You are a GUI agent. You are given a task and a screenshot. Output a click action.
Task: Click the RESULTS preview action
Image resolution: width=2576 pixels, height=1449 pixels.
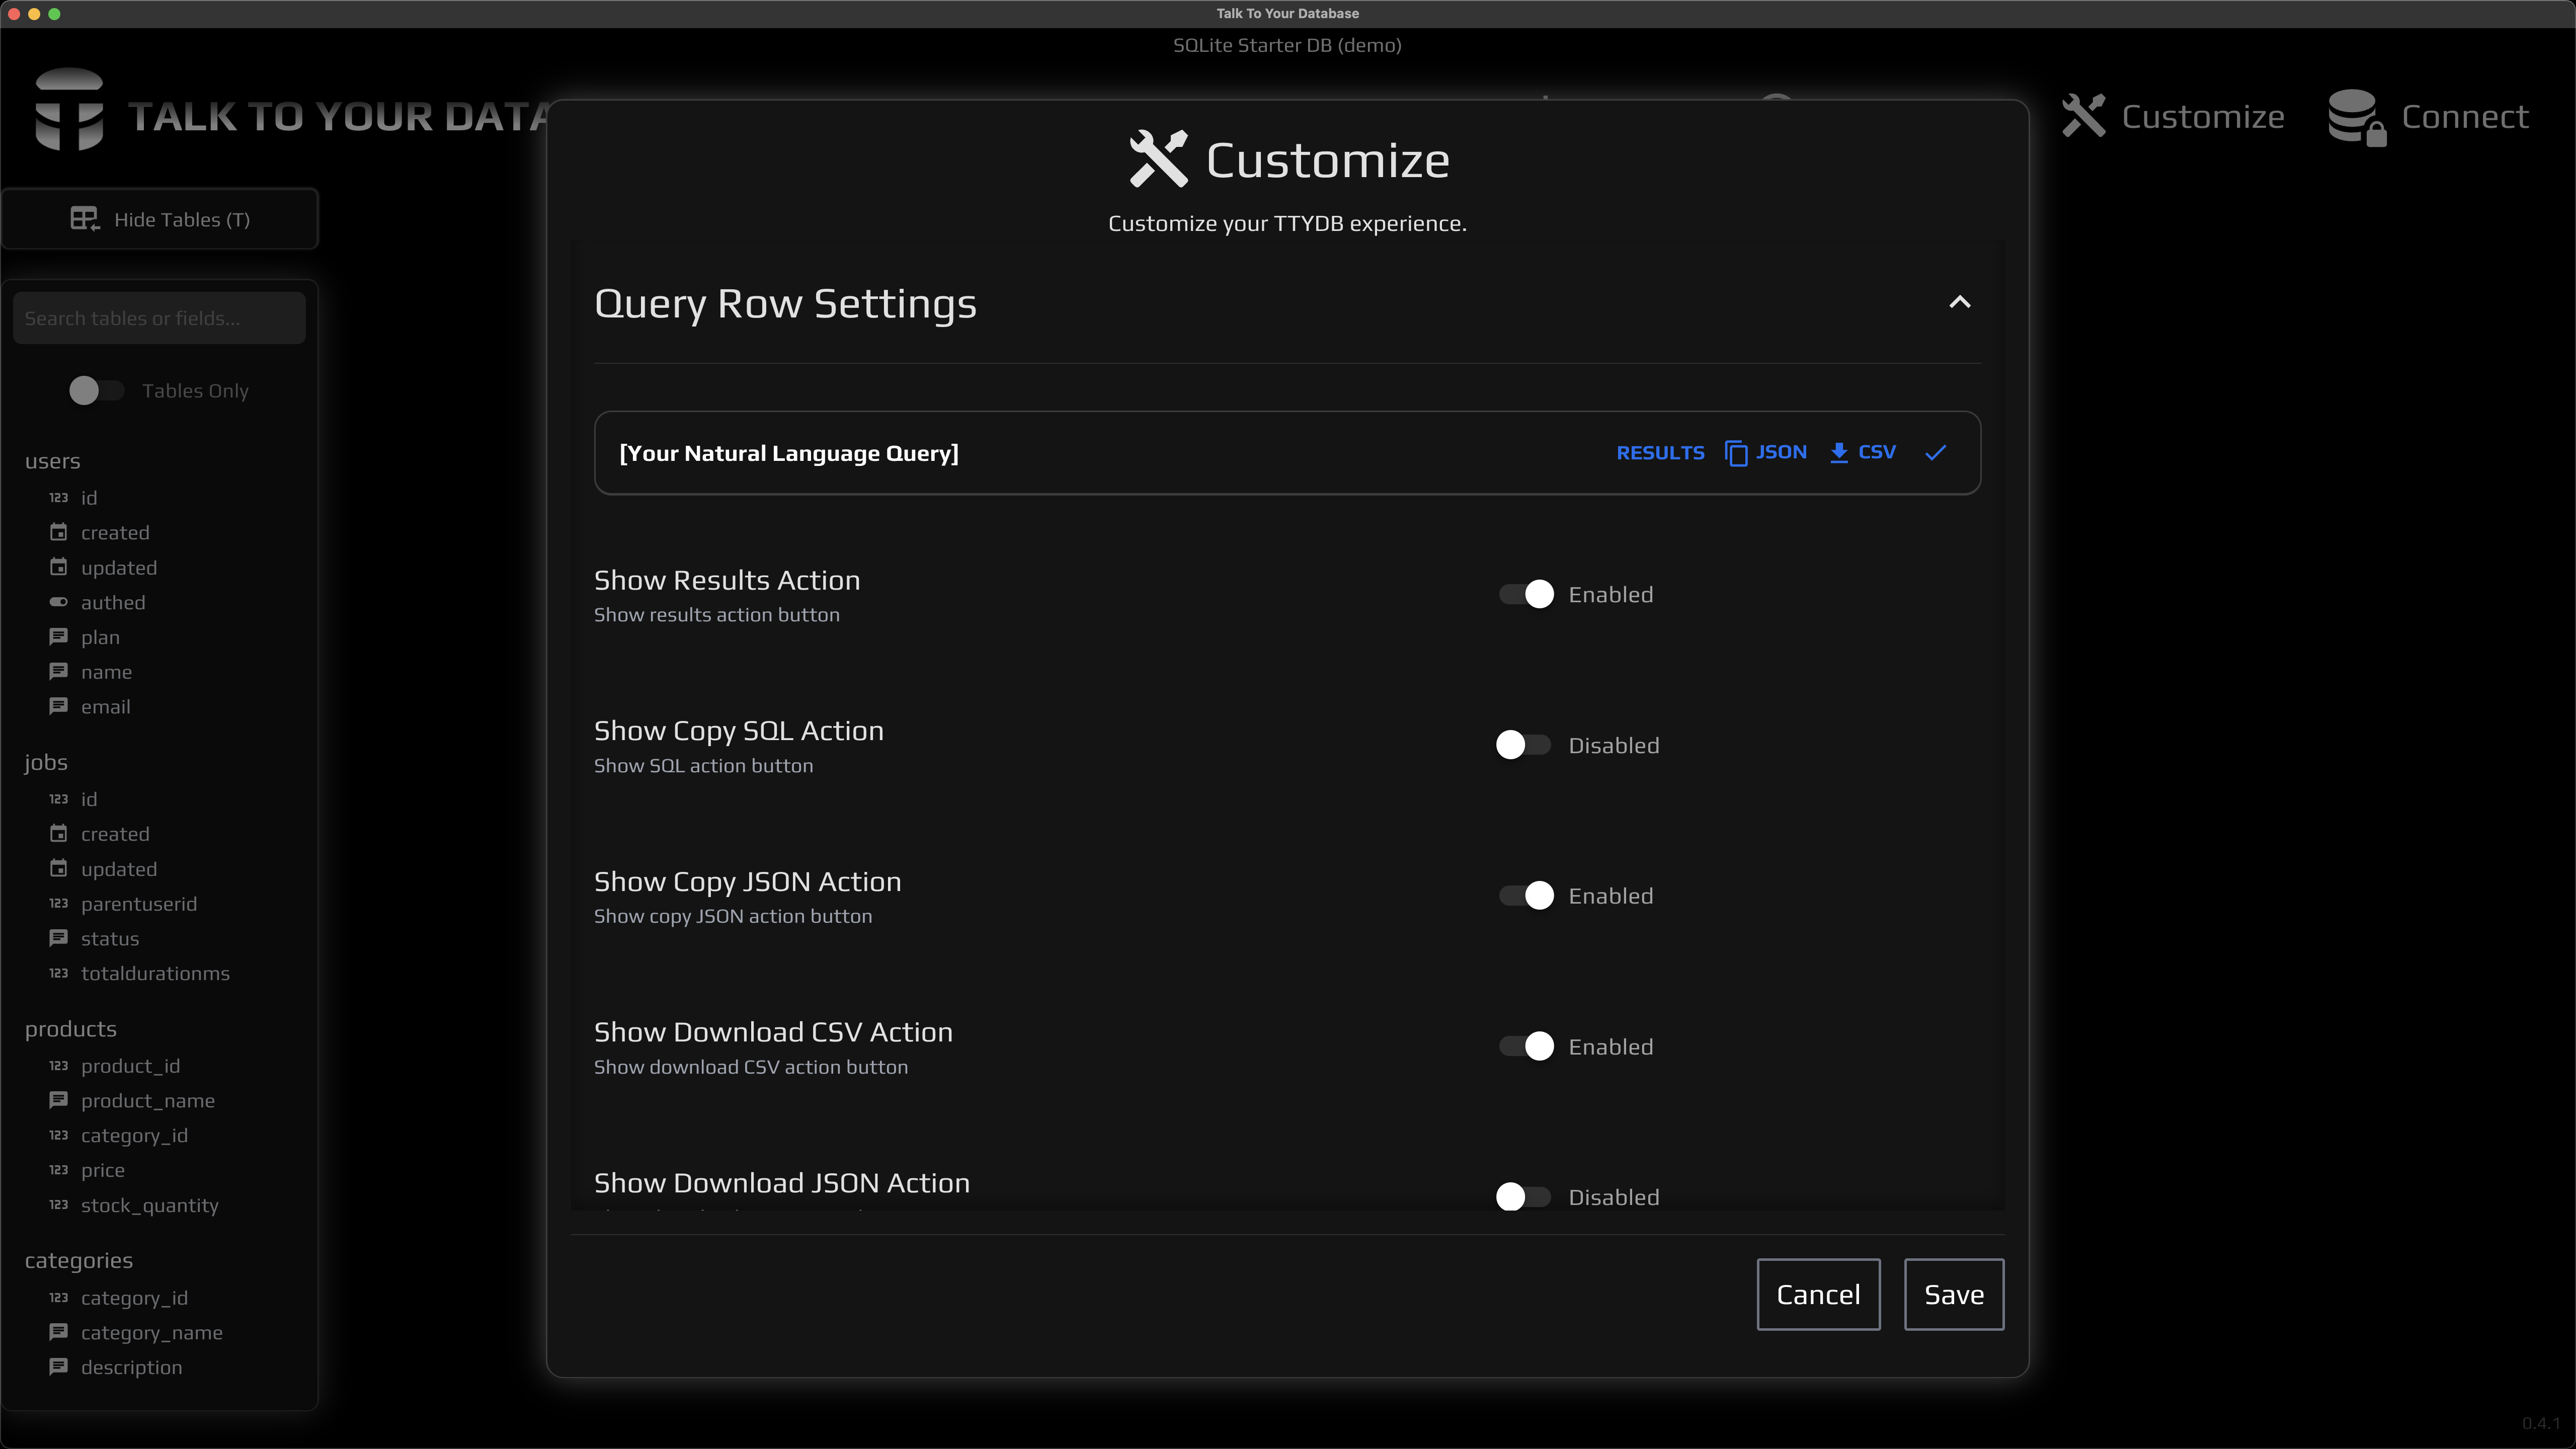tap(1660, 453)
